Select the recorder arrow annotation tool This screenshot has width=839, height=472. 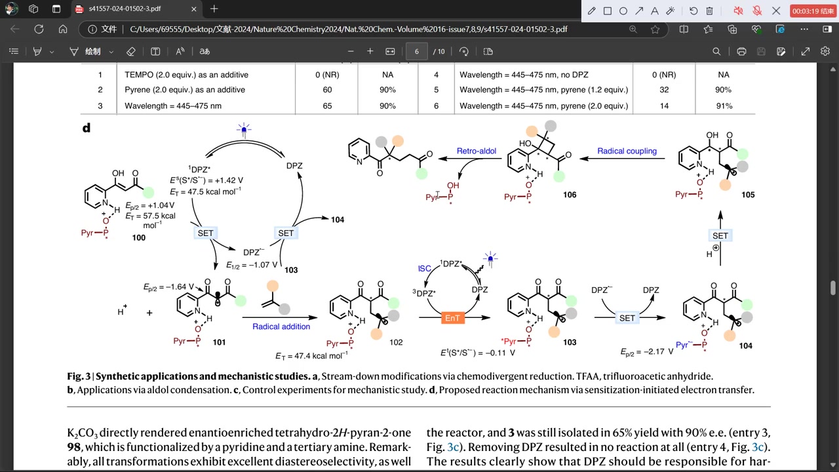[x=639, y=11]
